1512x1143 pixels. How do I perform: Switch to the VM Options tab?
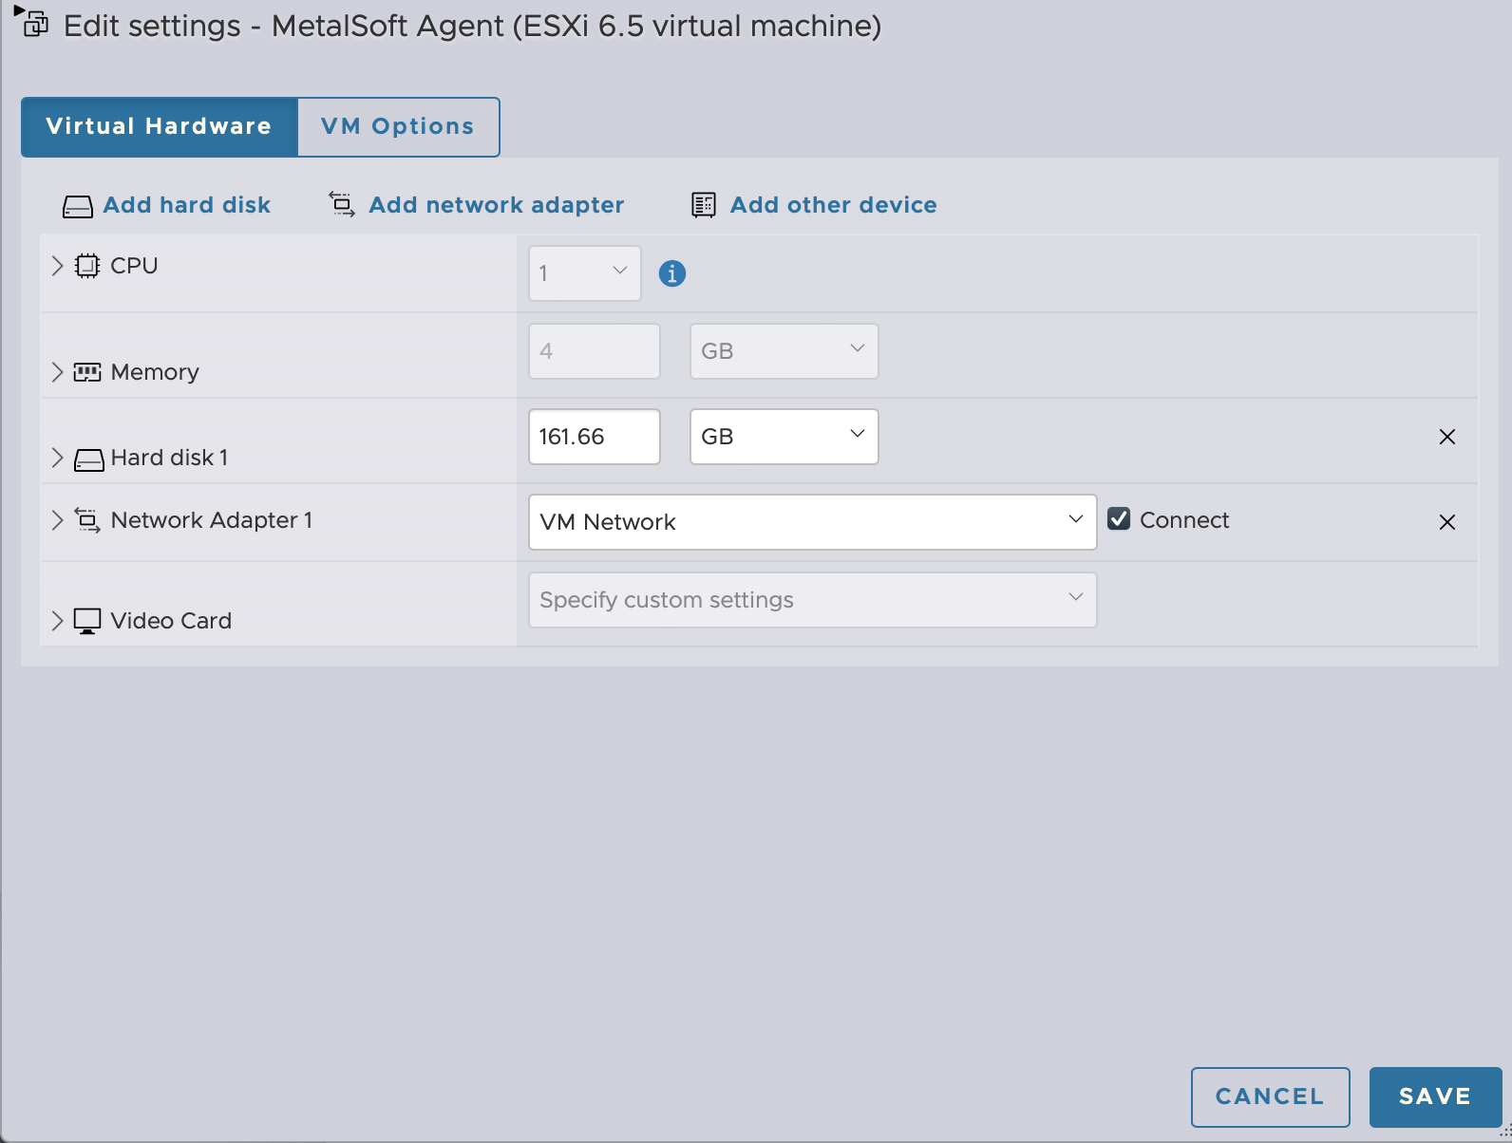[398, 126]
